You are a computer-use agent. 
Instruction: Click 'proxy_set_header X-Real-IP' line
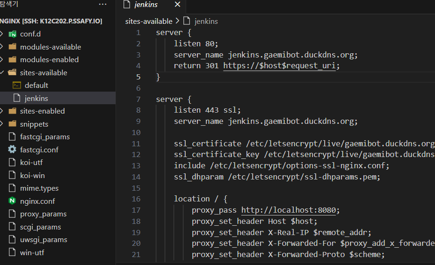coord(281,232)
